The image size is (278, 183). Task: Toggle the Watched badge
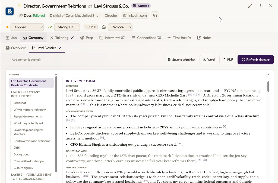(141, 6)
